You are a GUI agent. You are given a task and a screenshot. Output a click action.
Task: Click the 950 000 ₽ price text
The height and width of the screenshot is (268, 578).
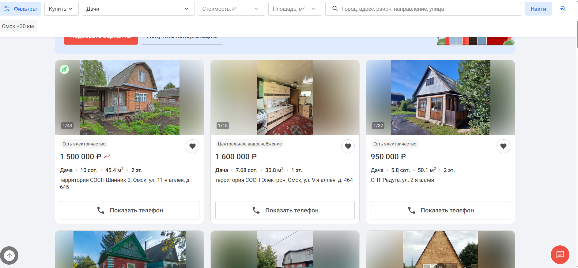pyautogui.click(x=388, y=156)
